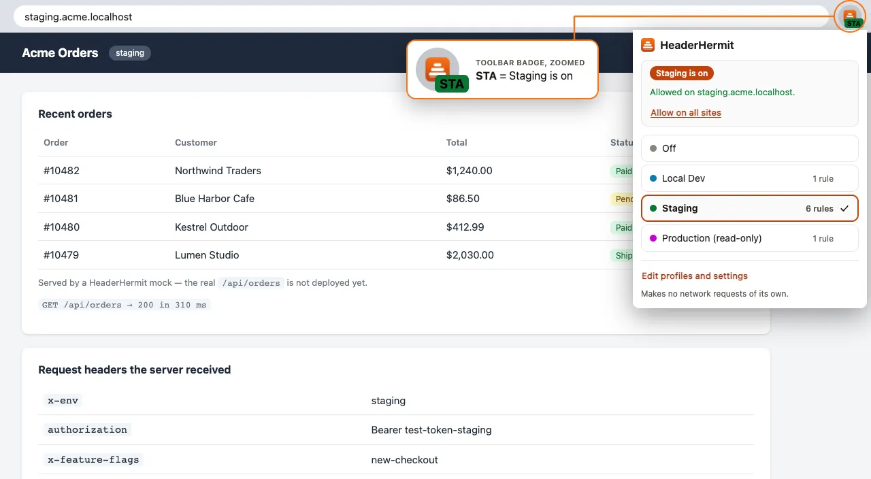
Task: Click customer Northwind Traders
Action: coord(218,171)
